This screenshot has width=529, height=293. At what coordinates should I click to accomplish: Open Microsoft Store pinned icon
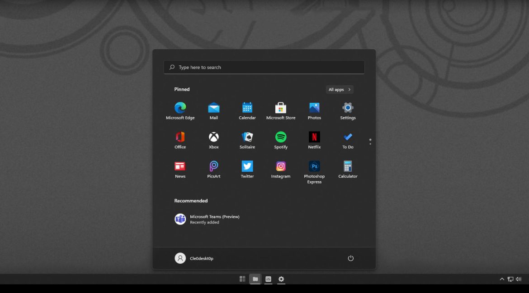coord(281,108)
